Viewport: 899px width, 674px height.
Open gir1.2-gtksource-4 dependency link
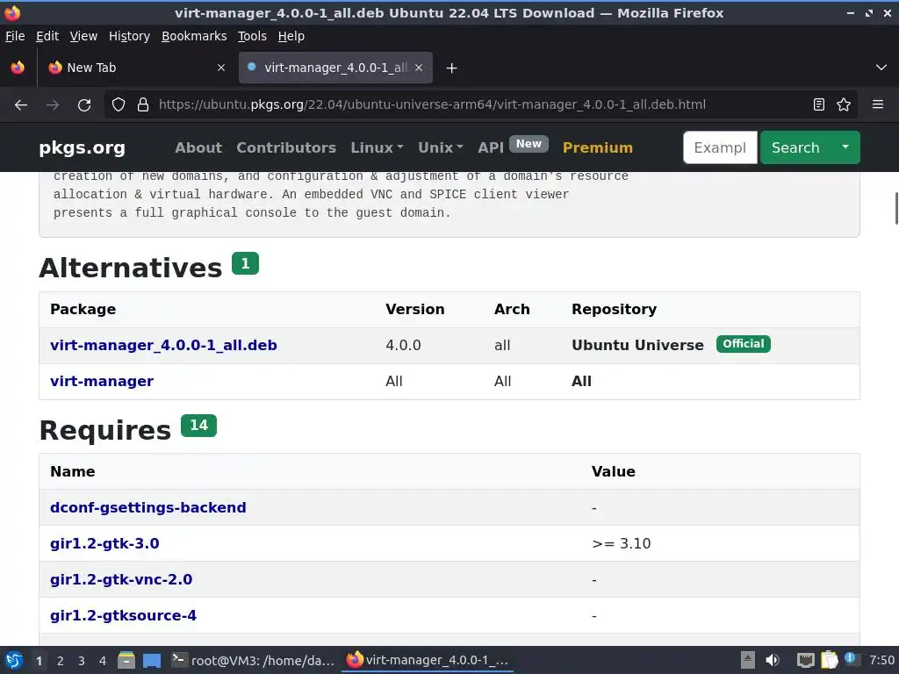click(x=123, y=615)
